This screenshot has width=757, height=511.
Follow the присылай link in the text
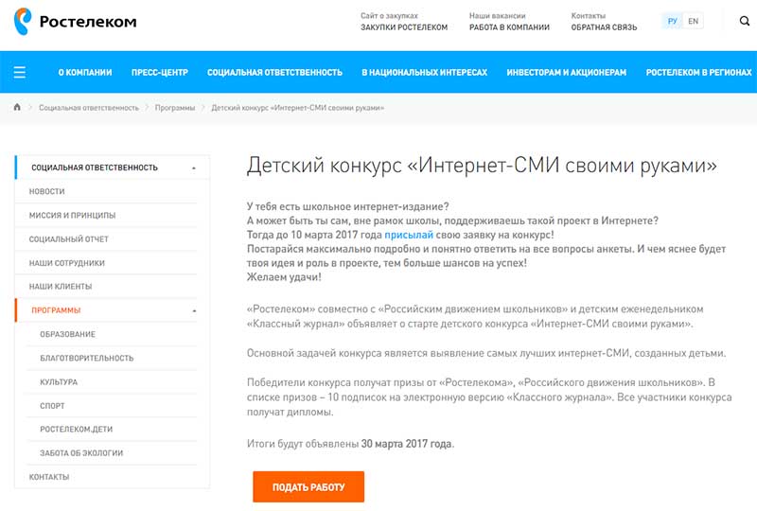(409, 235)
